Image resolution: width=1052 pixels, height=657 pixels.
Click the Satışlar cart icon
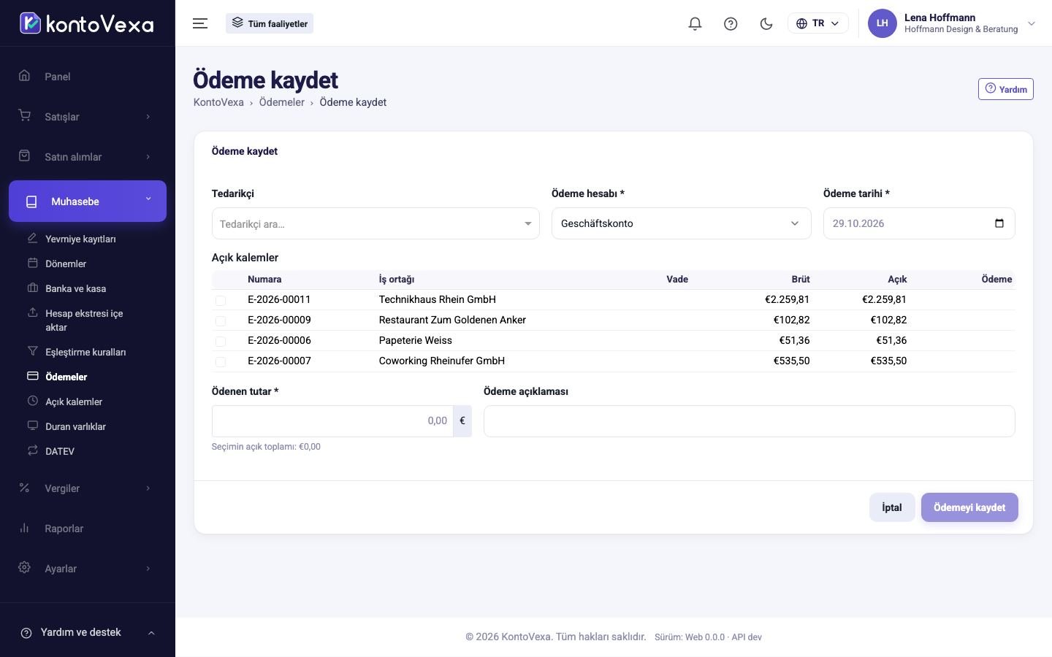(x=25, y=116)
